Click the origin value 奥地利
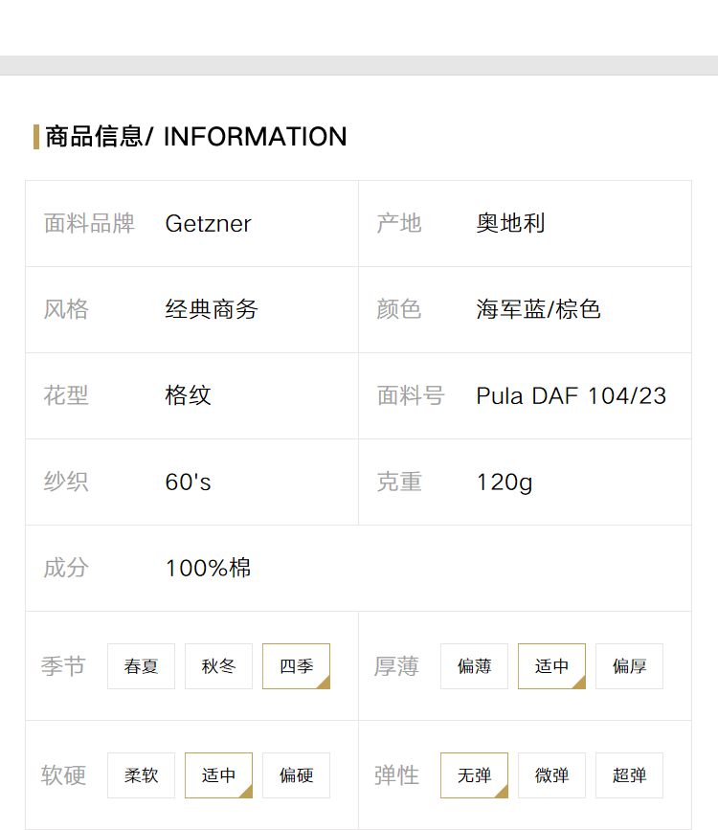 (x=510, y=223)
